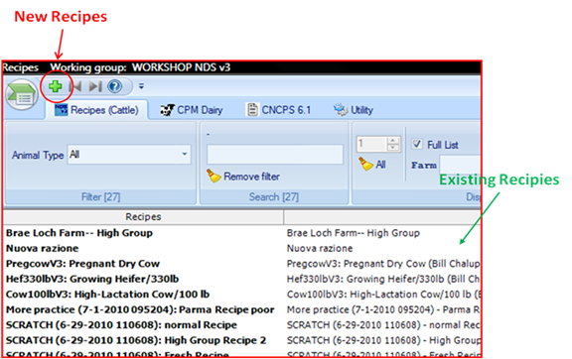Click the cow icon on CPM Dairy tab

pos(167,110)
